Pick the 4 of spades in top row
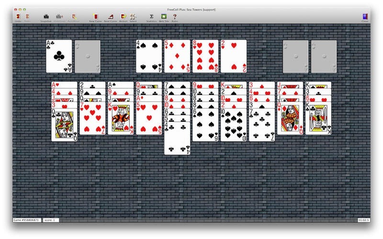Viewport: 383px width, 239px height. point(149,56)
